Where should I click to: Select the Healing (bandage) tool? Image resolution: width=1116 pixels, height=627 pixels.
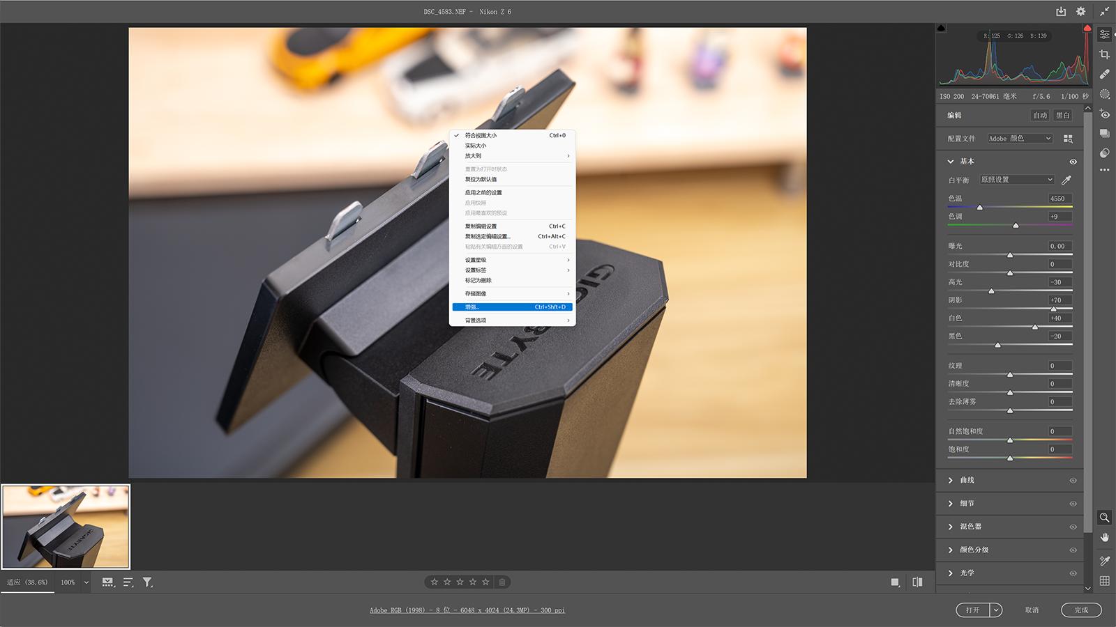1105,74
